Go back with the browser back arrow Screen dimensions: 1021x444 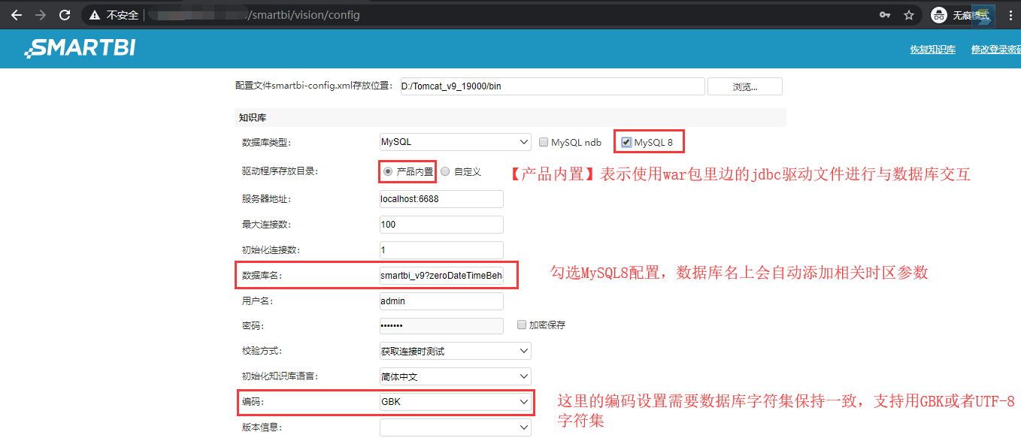point(17,15)
